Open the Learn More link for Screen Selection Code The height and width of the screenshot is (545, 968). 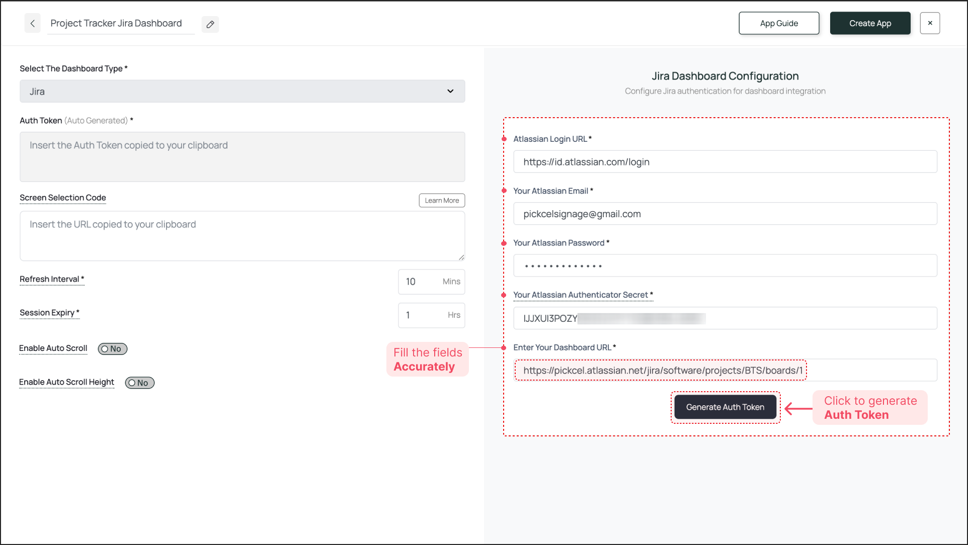[x=441, y=200]
